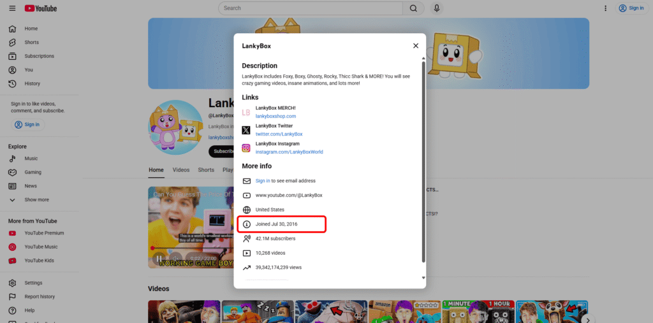Click the X Twitter icon
Image resolution: width=653 pixels, height=323 pixels.
[246, 130]
